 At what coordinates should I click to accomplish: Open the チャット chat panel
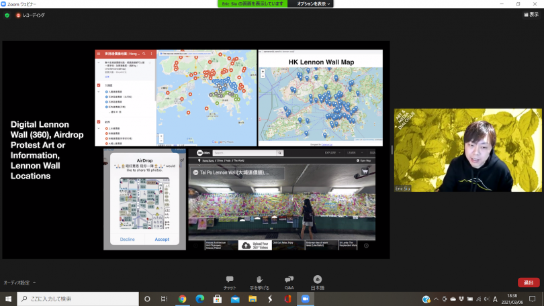[230, 283]
